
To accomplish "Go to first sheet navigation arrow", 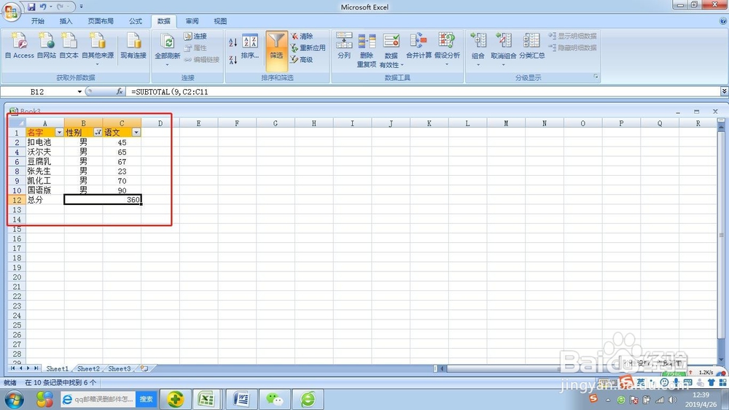I will pos(12,368).
